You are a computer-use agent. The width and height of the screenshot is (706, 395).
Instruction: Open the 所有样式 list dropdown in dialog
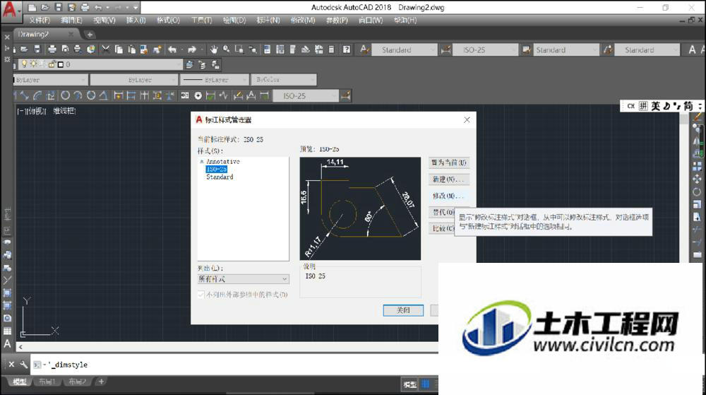tap(243, 279)
